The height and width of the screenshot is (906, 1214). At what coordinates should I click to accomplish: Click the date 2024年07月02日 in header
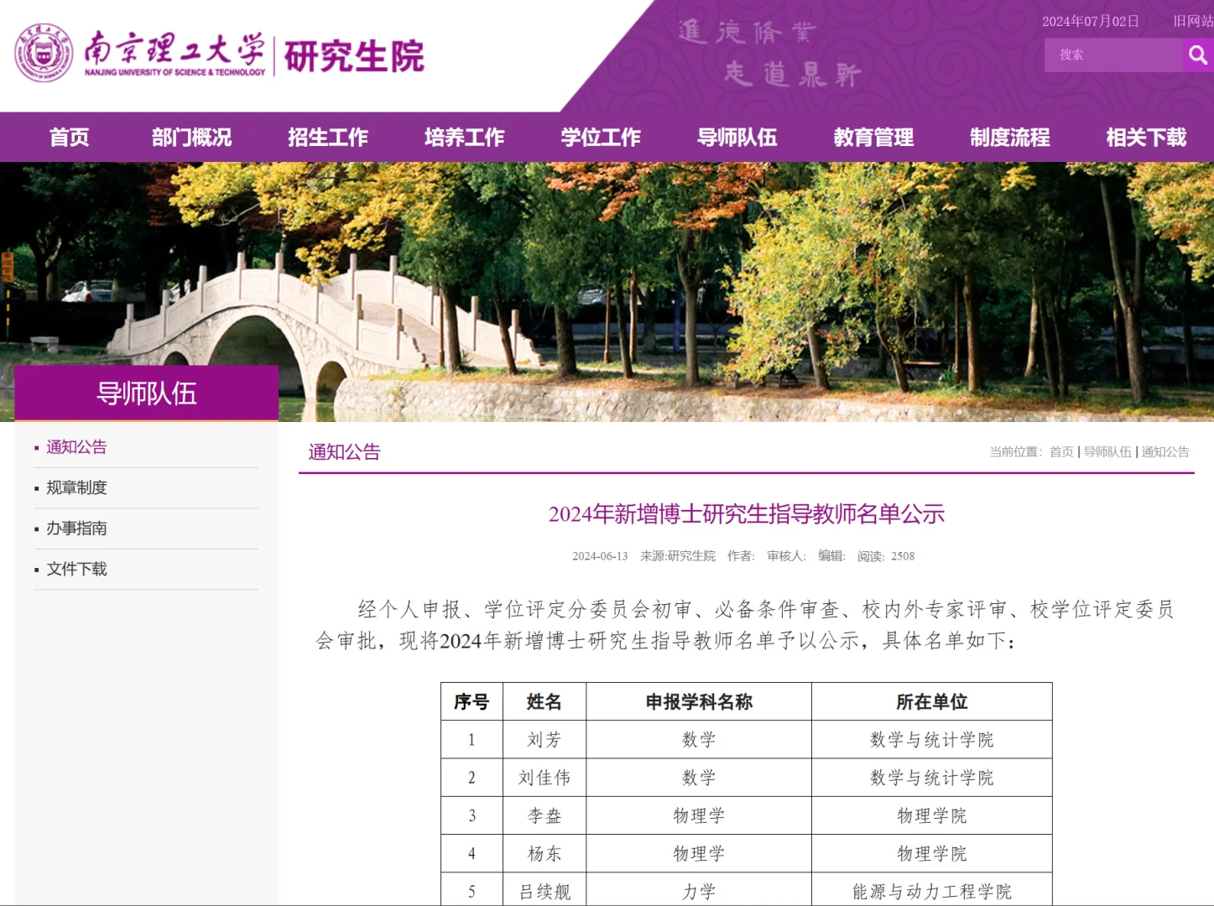tap(1090, 22)
